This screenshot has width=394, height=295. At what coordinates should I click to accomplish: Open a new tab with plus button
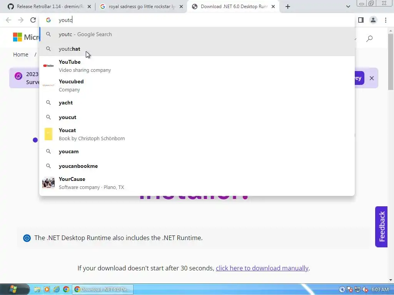[288, 7]
